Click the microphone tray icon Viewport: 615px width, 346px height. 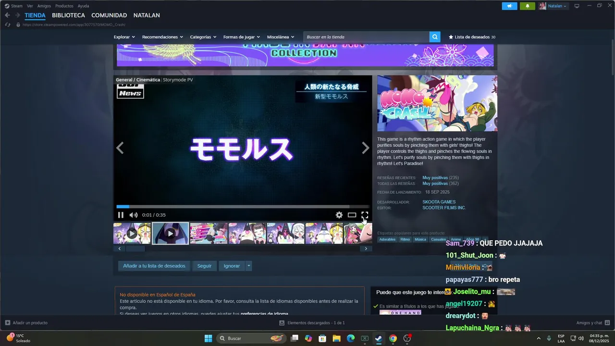[549, 338]
